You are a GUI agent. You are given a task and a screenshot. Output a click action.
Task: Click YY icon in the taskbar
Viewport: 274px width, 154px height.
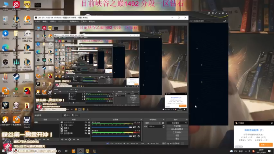pos(87,151)
